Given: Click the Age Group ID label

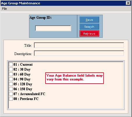Looking at the screenshot, I should (x=41, y=18).
